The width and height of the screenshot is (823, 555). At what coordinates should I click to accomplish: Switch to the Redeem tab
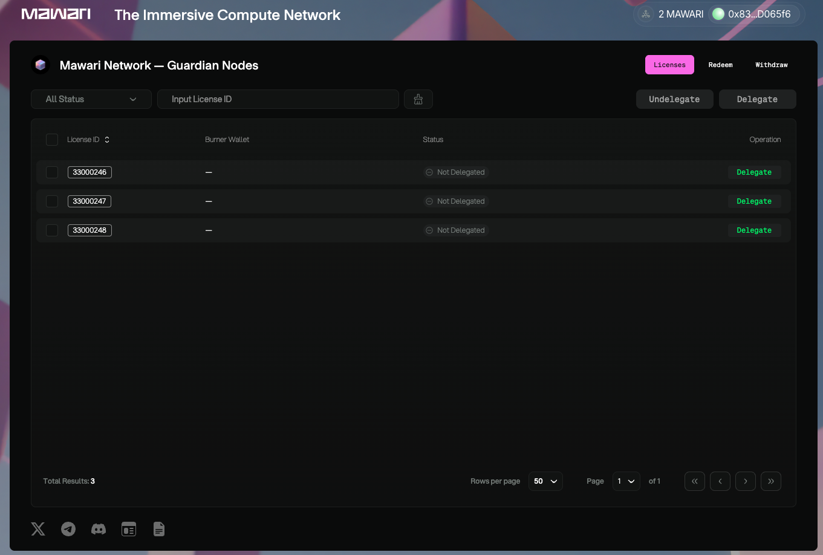point(720,65)
